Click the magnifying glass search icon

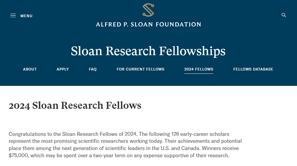tap(284, 15)
